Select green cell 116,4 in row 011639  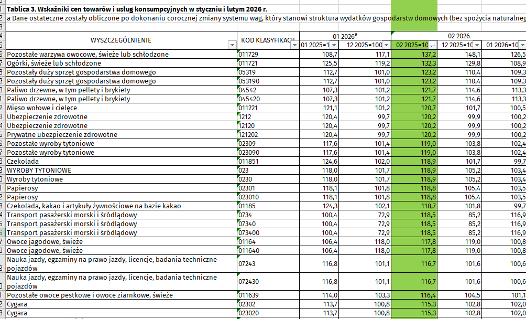[414, 295]
